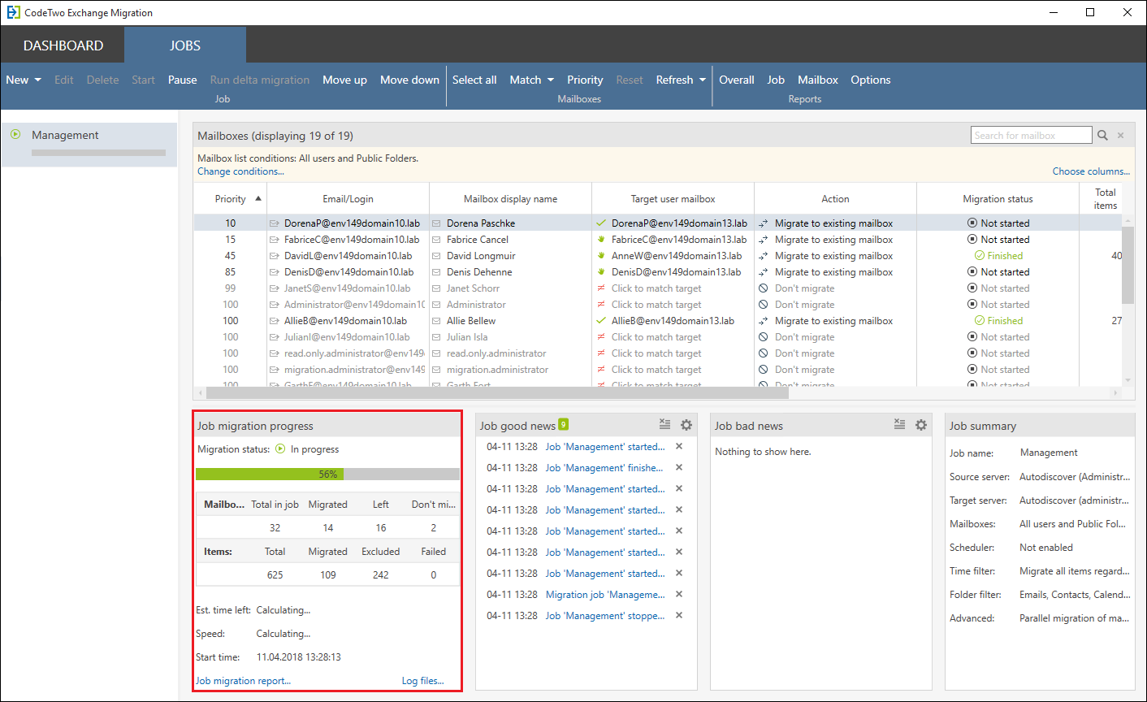Screen dimensions: 1147x702
Task: Open 'Management' finishe... news link
Action: pyautogui.click(x=604, y=468)
